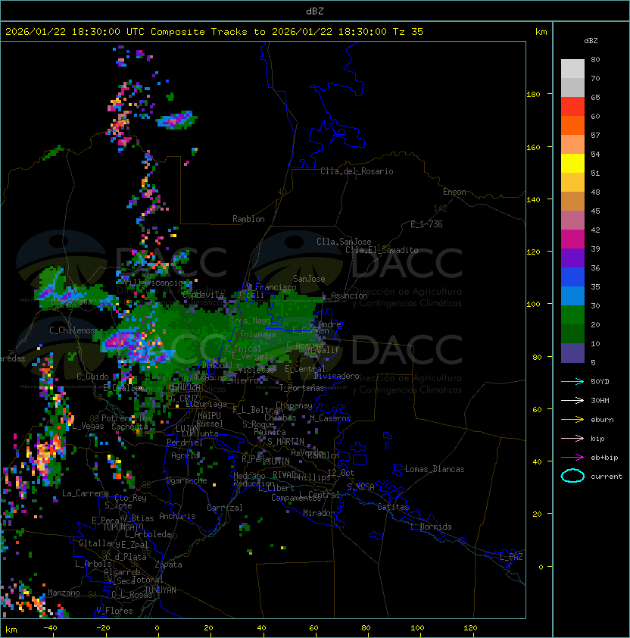
Task: Click the 'Zapata' map label
Action: tap(168, 565)
